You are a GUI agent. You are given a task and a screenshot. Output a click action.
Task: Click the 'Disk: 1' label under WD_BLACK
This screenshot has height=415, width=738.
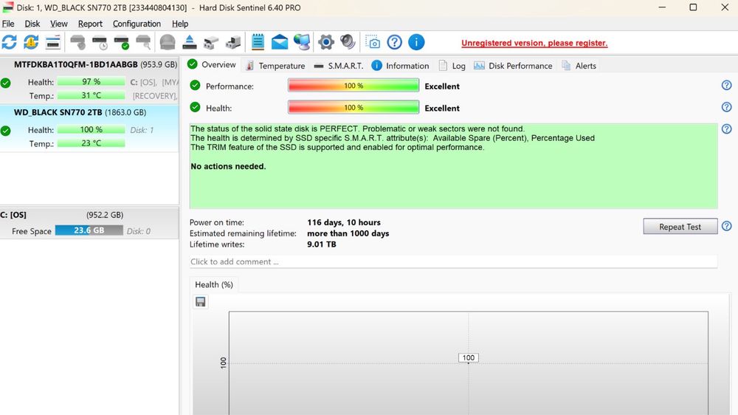[x=142, y=129]
